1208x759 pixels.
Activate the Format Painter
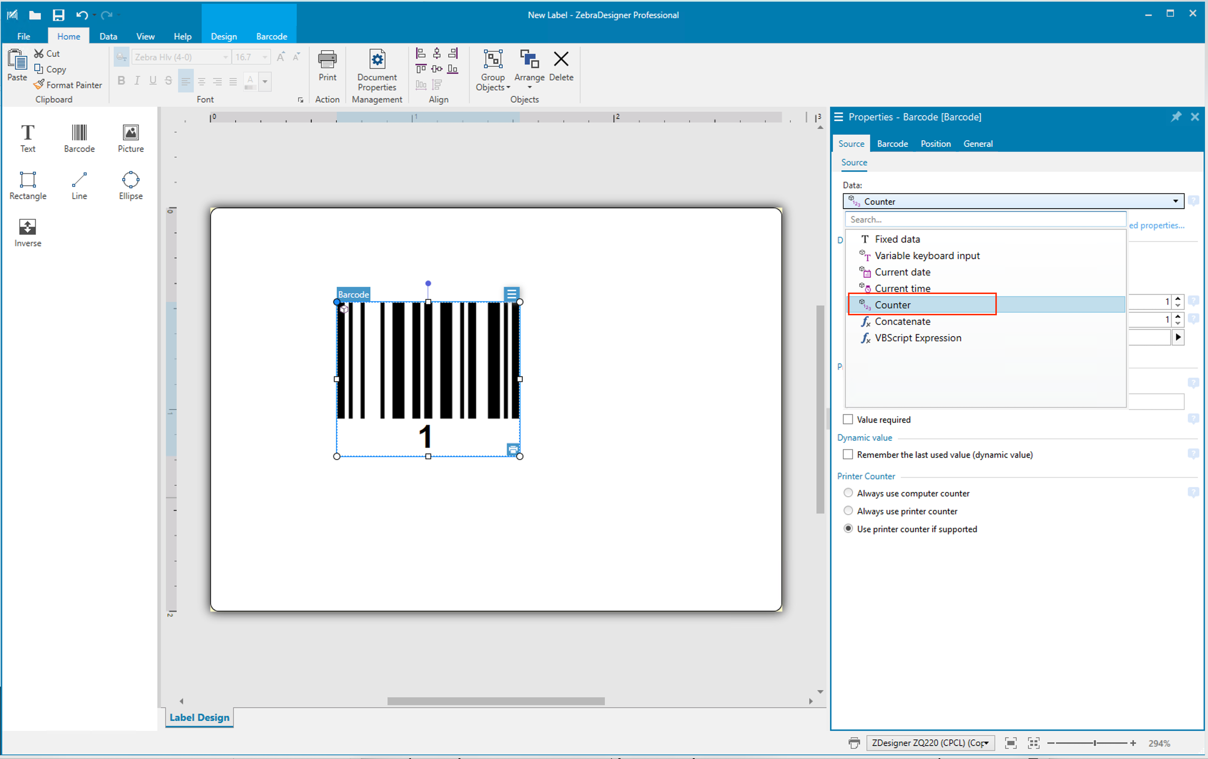click(x=68, y=85)
